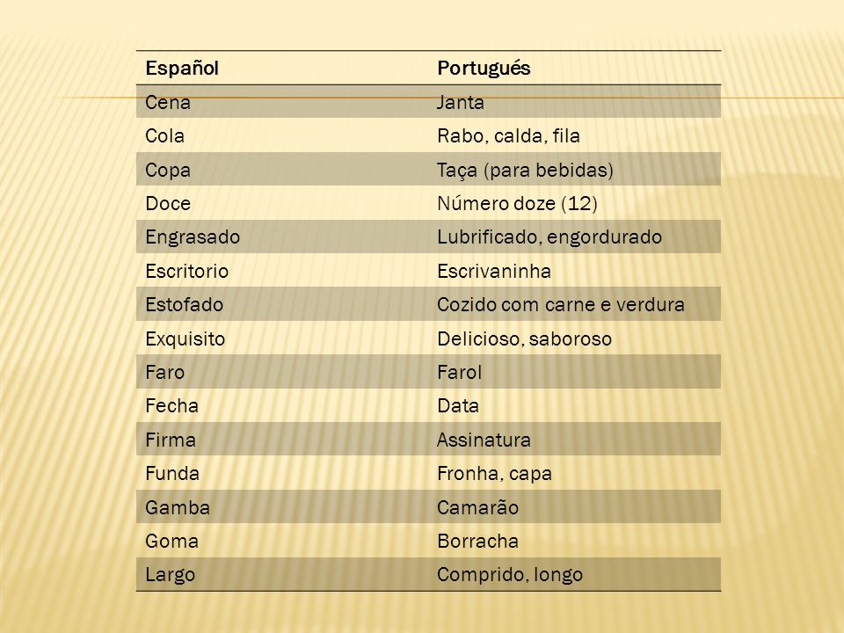Select the Exquisito entry

tap(186, 339)
